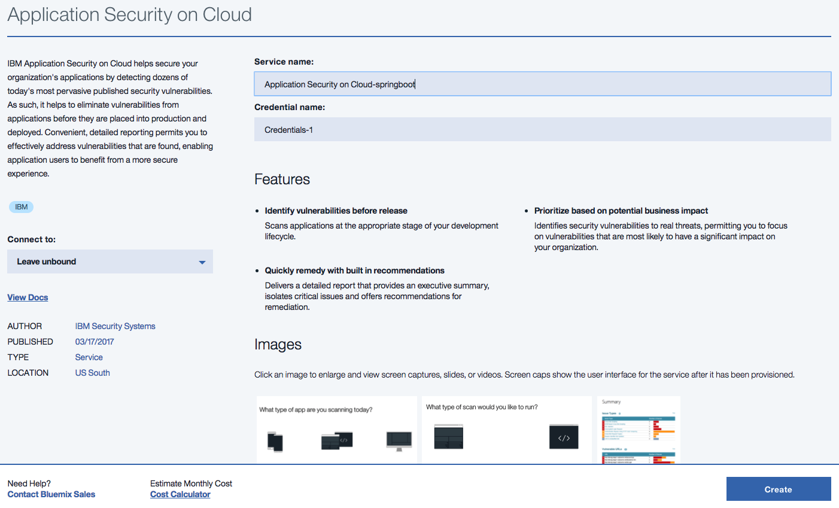
Task: Click the Estimate Monthly Cost label
Action: click(191, 483)
